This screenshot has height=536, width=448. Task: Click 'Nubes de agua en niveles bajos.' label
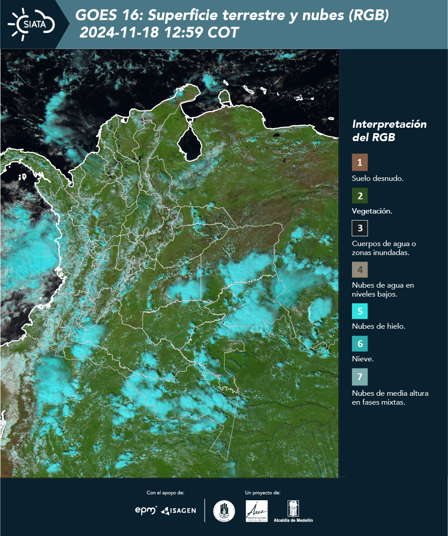[x=383, y=289]
